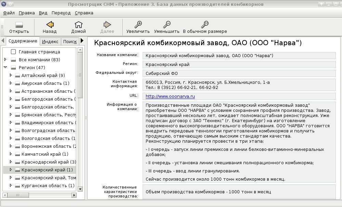Click the page heading Красноярский комбикормовый завод
The image size is (342, 207).
(198, 43)
